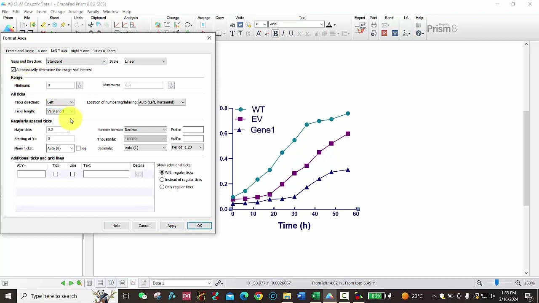
Task: Open the Help question mark icon
Action: [419, 34]
